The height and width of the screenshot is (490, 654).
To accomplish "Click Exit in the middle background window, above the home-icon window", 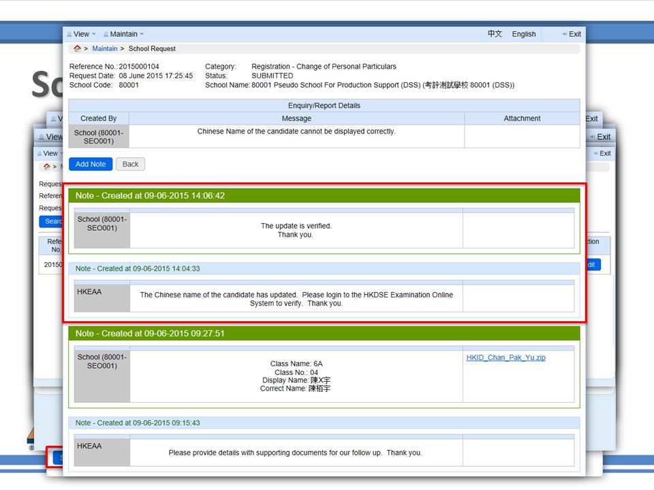I will point(604,137).
